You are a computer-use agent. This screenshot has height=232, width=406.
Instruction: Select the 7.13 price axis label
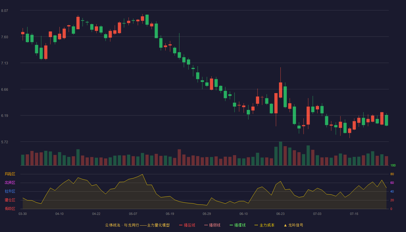coord(5,63)
